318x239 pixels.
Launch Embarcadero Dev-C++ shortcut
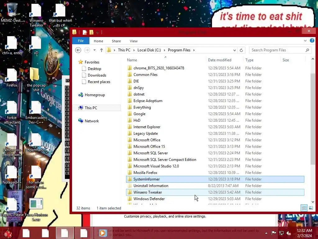pos(36,112)
